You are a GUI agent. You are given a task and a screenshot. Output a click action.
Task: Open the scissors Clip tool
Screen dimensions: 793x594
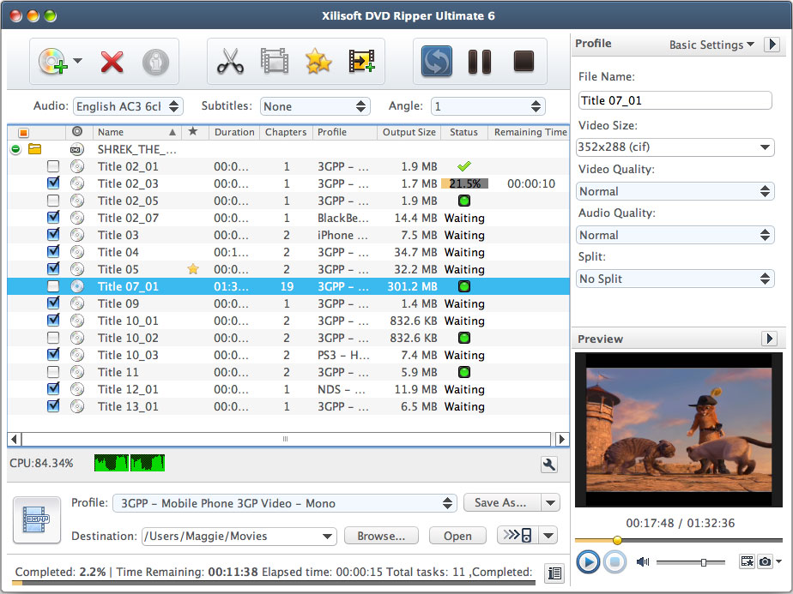pos(230,62)
